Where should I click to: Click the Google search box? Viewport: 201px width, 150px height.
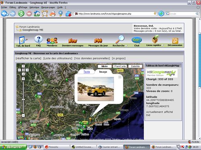(183, 14)
